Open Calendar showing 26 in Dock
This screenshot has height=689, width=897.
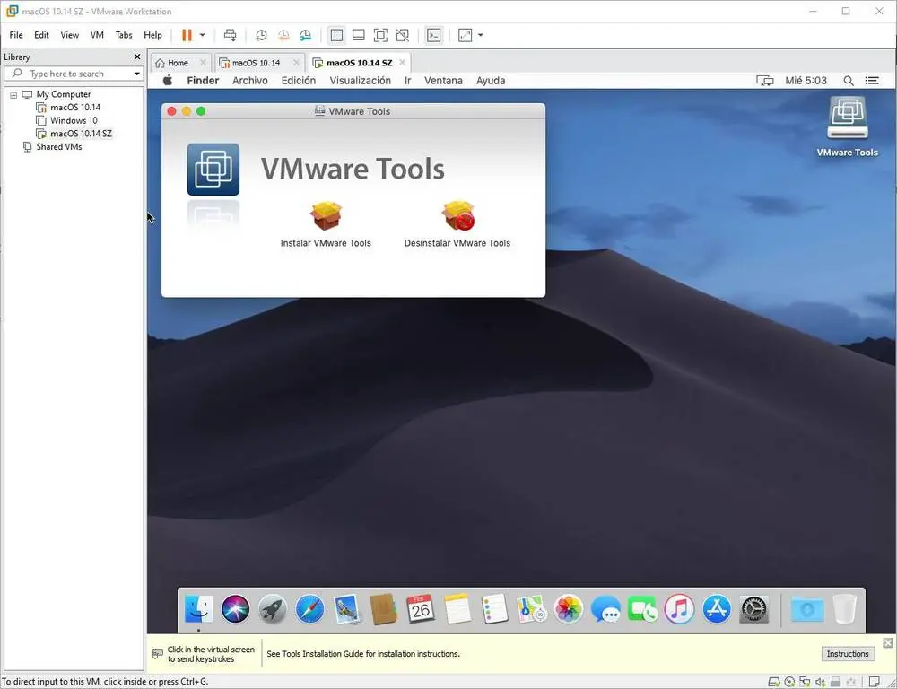pyautogui.click(x=421, y=608)
